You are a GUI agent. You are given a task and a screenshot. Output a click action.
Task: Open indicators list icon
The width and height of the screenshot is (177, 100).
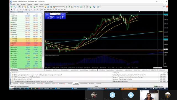click(x=90, y=7)
